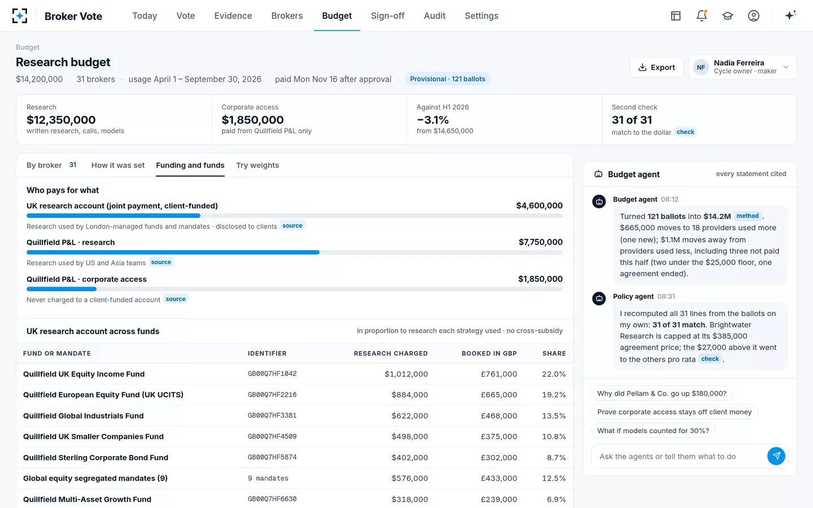
Task: Export the research budget
Action: [657, 67]
